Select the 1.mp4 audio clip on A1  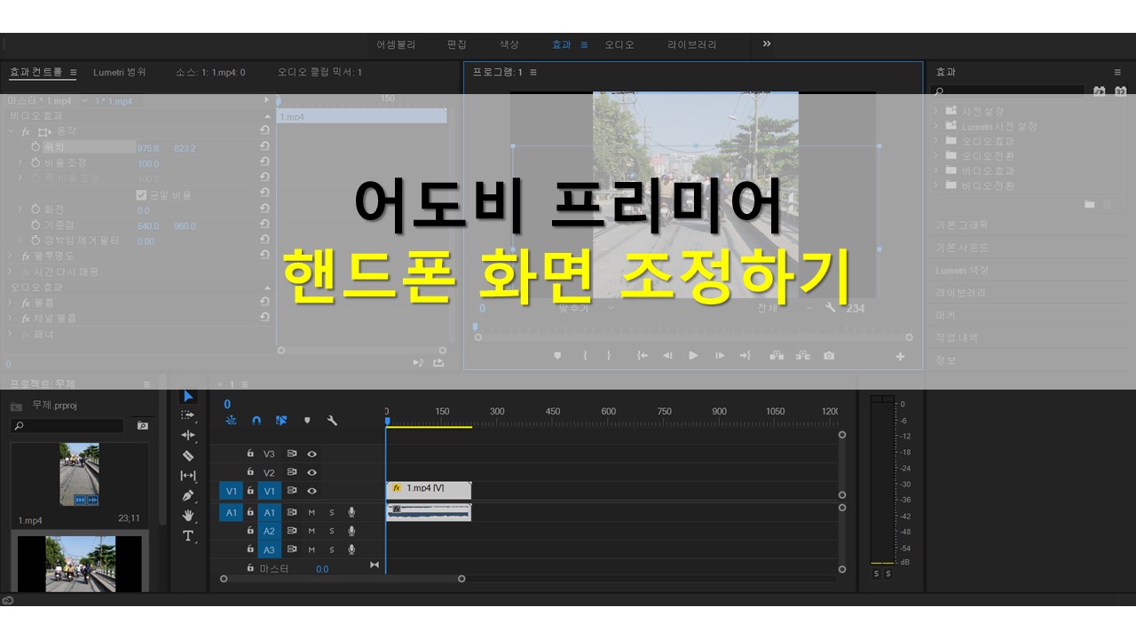(429, 512)
